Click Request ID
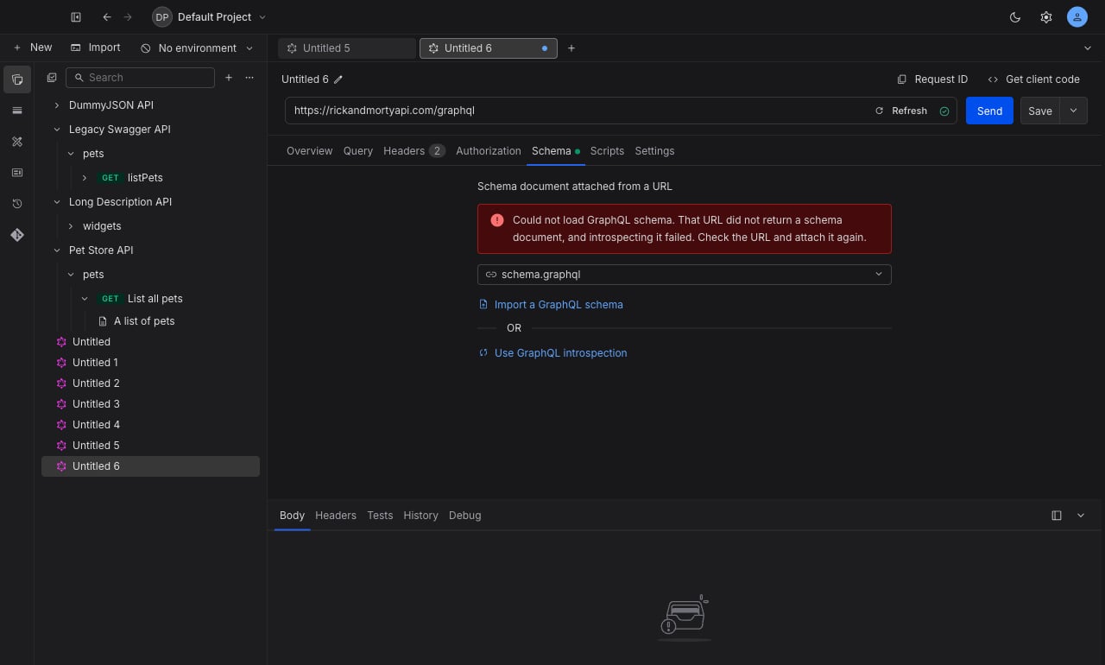This screenshot has height=665, width=1105. (x=932, y=79)
